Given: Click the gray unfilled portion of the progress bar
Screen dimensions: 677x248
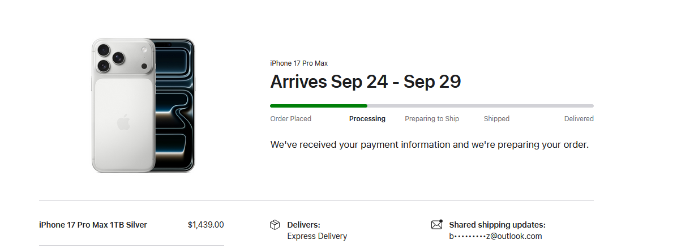Looking at the screenshot, I should point(480,106).
